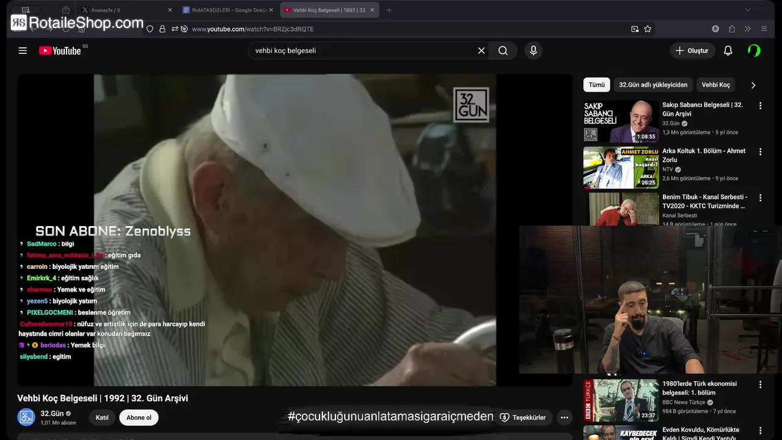Close the Vehbi Koç Belgeseli tab
The width and height of the screenshot is (782, 440).
372,10
